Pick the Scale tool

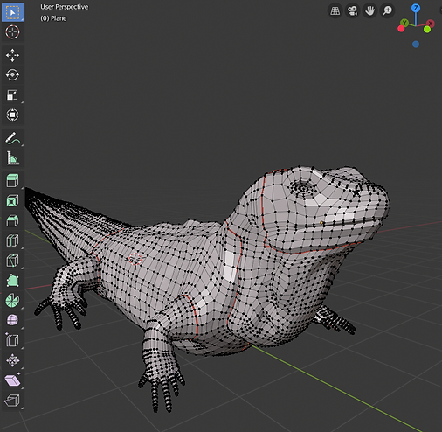[x=12, y=95]
